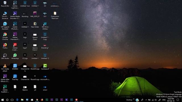Image resolution: width=182 pixels, height=102 pixels.
Task: Select the text file named 1
Action: 15,88
